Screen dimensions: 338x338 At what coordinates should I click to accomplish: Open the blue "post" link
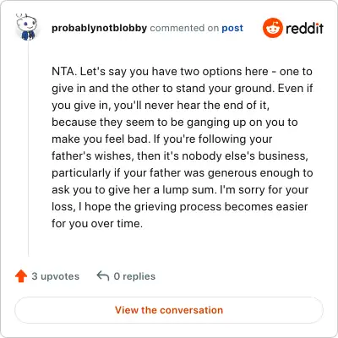point(232,29)
